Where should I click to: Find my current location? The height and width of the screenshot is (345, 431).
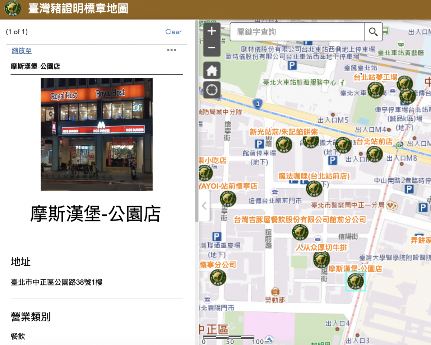tap(212, 90)
